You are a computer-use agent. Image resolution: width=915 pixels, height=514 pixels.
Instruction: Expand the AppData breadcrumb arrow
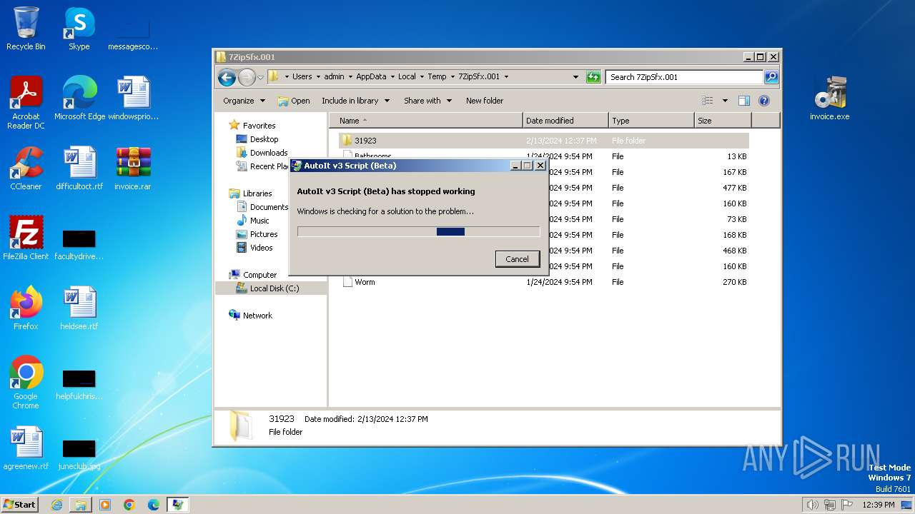coord(392,77)
